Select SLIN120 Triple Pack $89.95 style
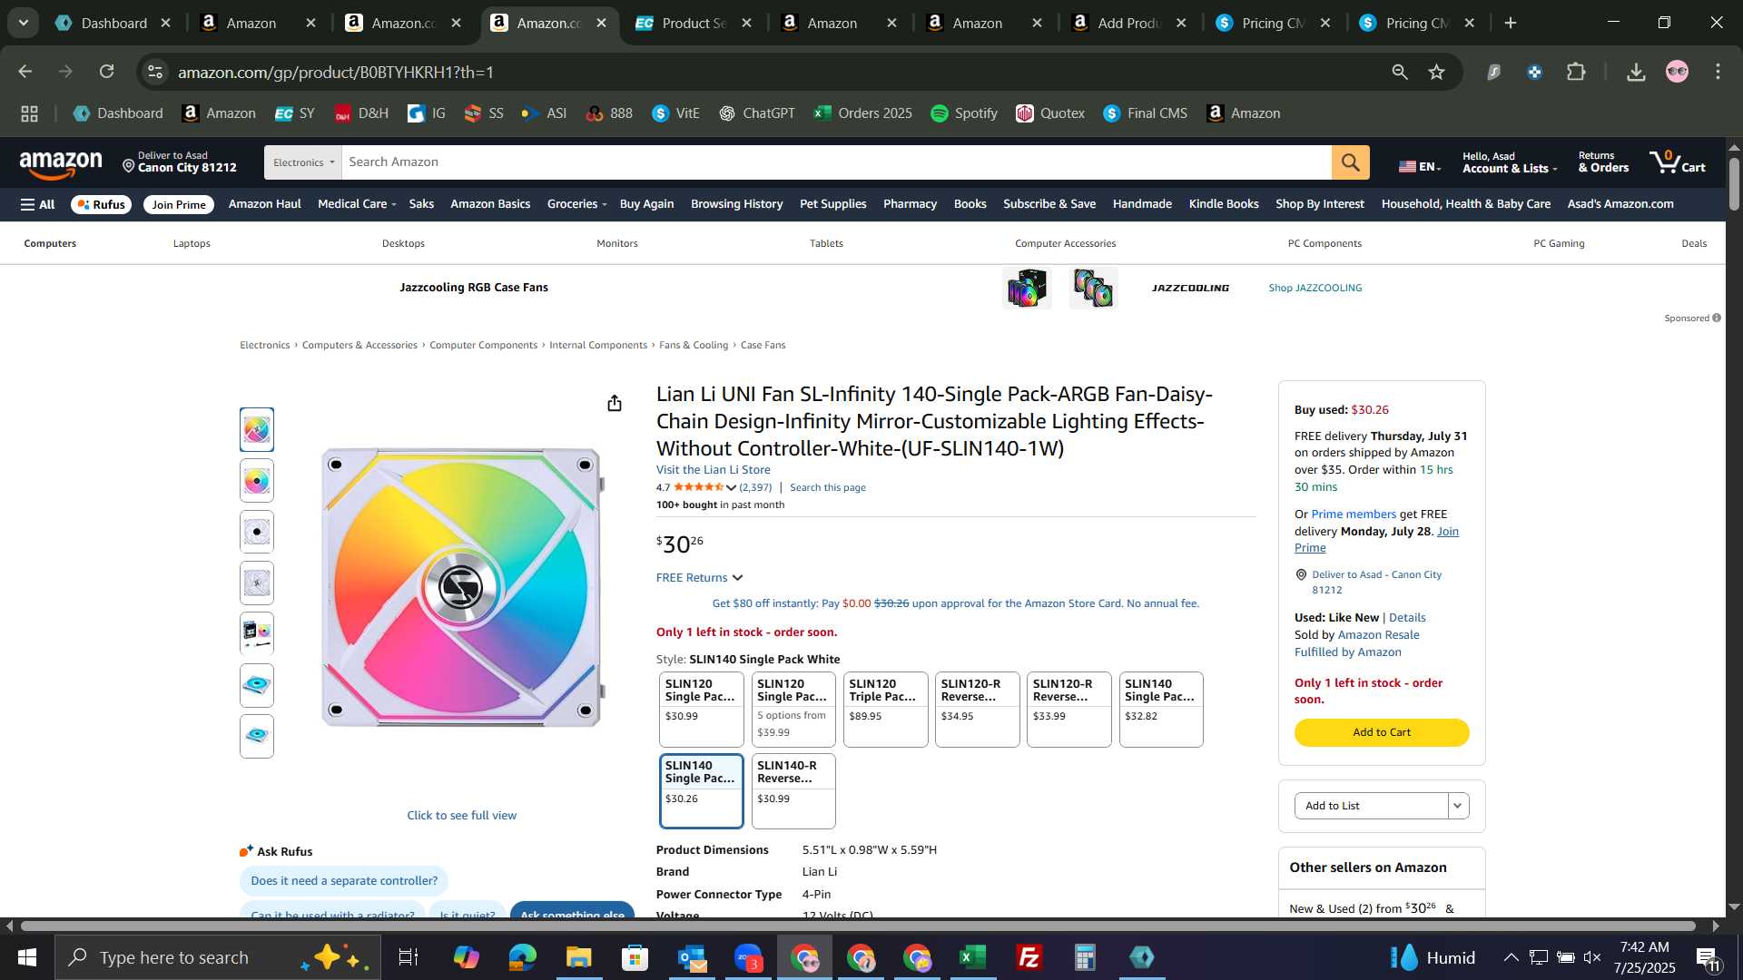The height and width of the screenshot is (980, 1743). point(885,710)
